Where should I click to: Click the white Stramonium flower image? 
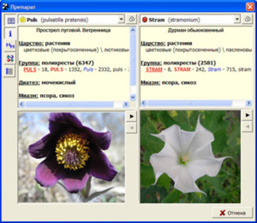pyautogui.click(x=190, y=157)
